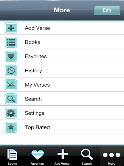Click the More title in the header
The image size is (124, 166).
pyautogui.click(x=62, y=10)
